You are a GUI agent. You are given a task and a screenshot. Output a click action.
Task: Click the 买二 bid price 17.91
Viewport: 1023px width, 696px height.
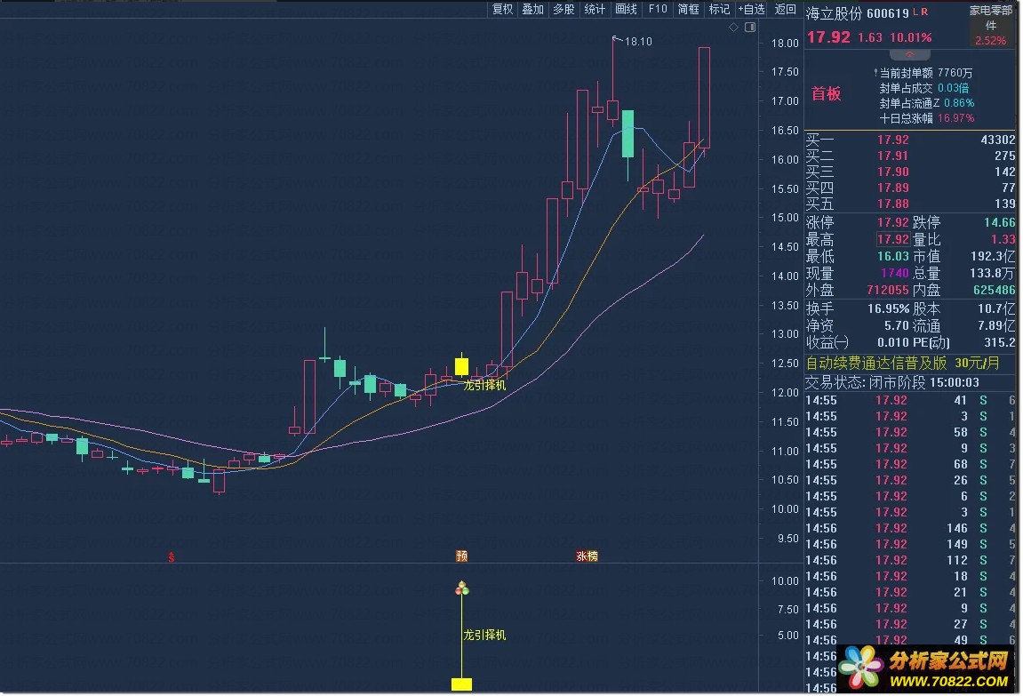[892, 156]
